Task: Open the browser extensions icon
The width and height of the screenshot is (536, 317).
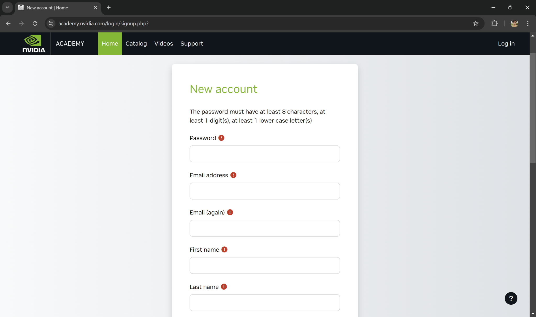Action: coord(494,24)
